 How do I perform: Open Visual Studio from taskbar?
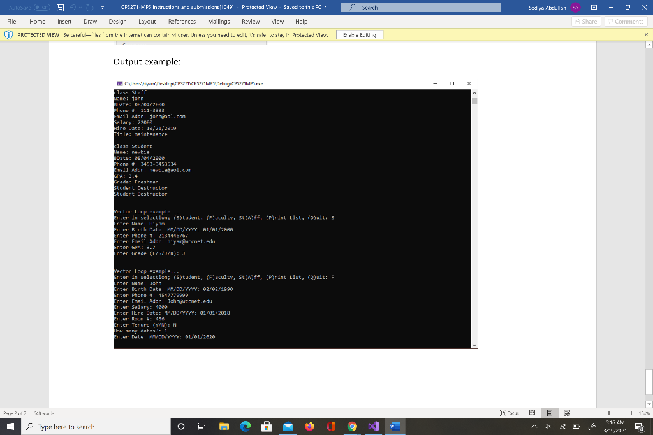point(374,427)
